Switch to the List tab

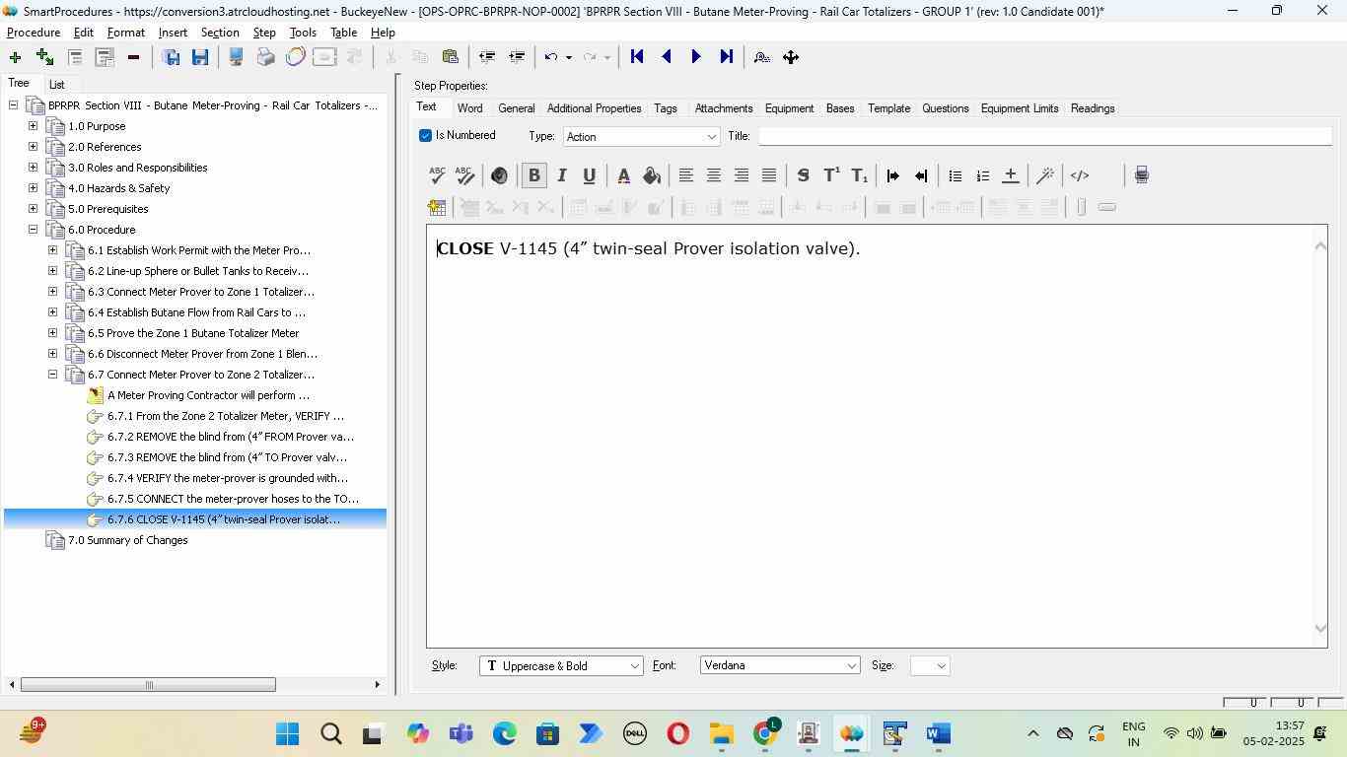(x=57, y=85)
